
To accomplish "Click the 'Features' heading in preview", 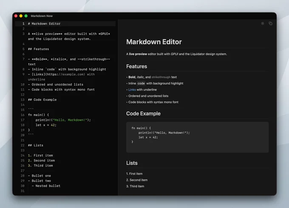I will (x=136, y=66).
